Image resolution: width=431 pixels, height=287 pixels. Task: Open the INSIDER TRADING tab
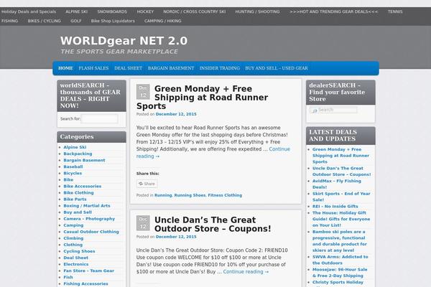pos(219,68)
